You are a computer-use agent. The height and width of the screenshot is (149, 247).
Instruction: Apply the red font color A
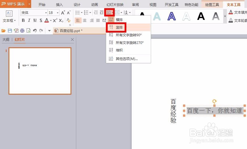pyautogui.click(x=47, y=20)
